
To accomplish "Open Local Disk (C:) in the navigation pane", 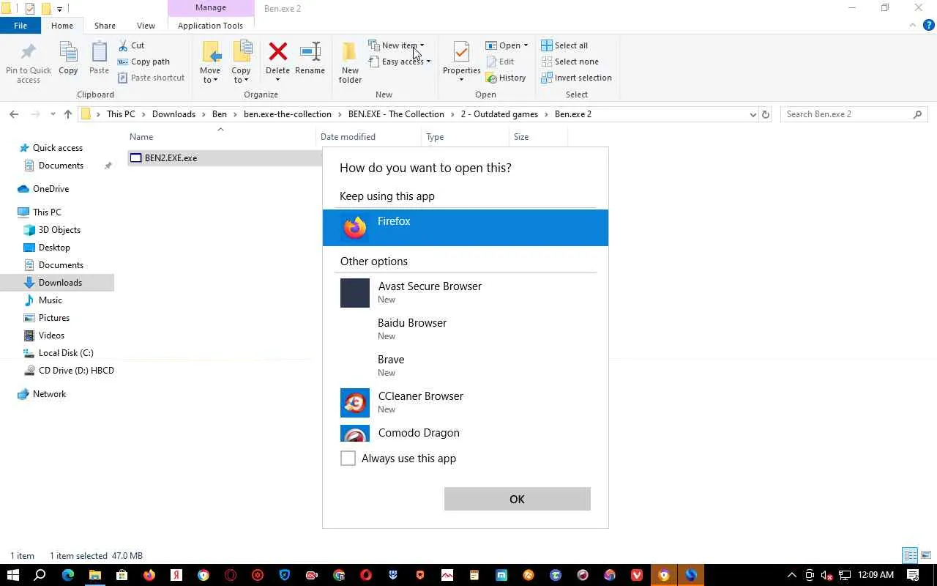I will coord(66,353).
